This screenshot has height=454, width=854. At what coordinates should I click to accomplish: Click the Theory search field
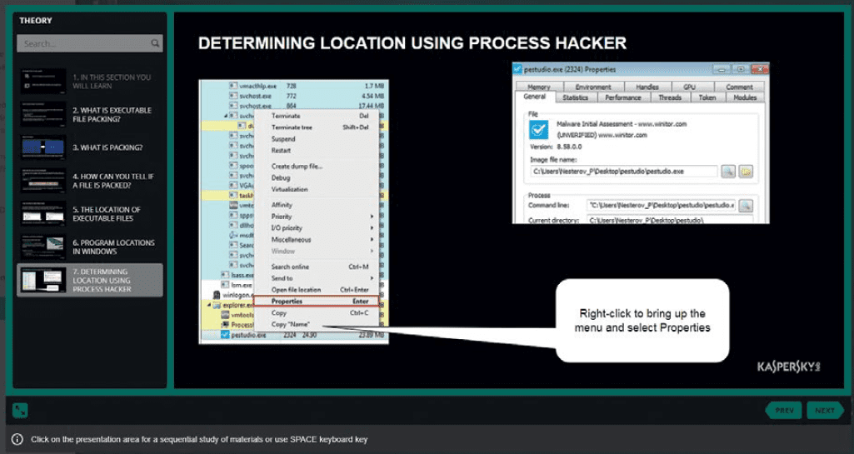point(90,43)
